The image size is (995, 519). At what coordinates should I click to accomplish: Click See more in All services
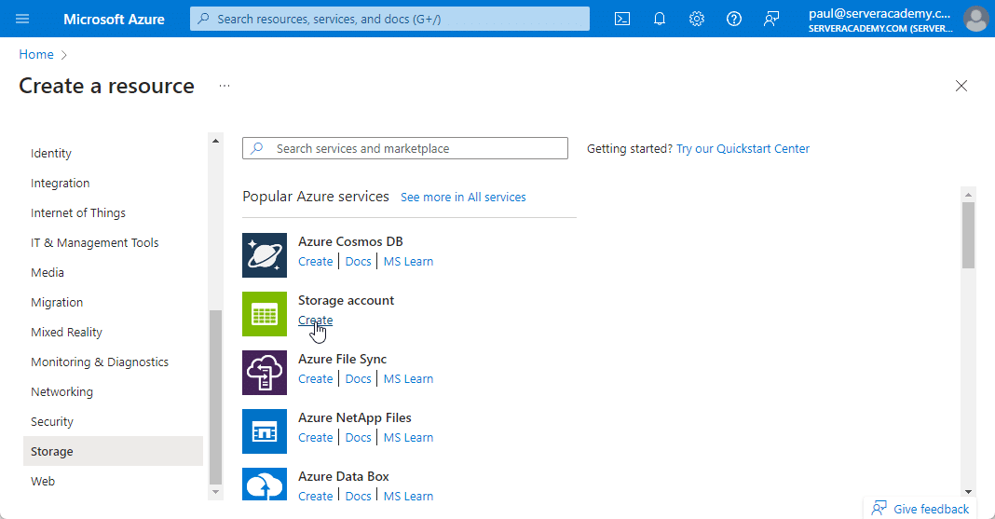point(463,198)
